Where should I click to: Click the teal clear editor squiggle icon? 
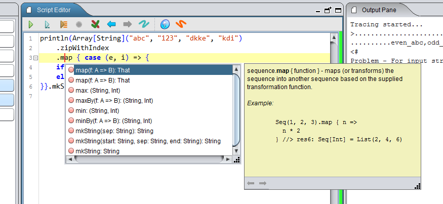(x=144, y=24)
